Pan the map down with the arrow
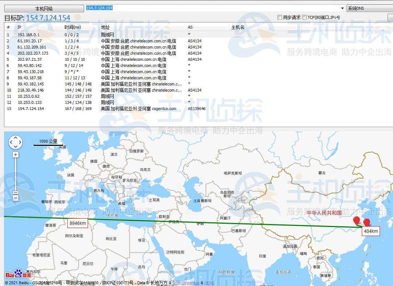This screenshot has height=286, width=393. coord(16,147)
